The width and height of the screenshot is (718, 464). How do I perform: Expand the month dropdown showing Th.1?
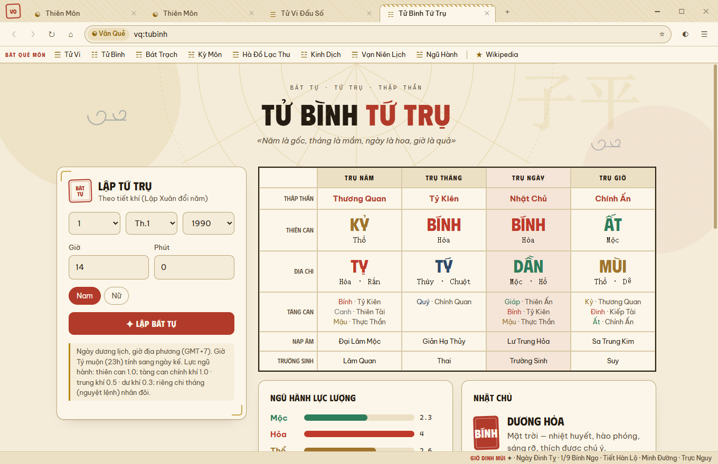pos(152,223)
